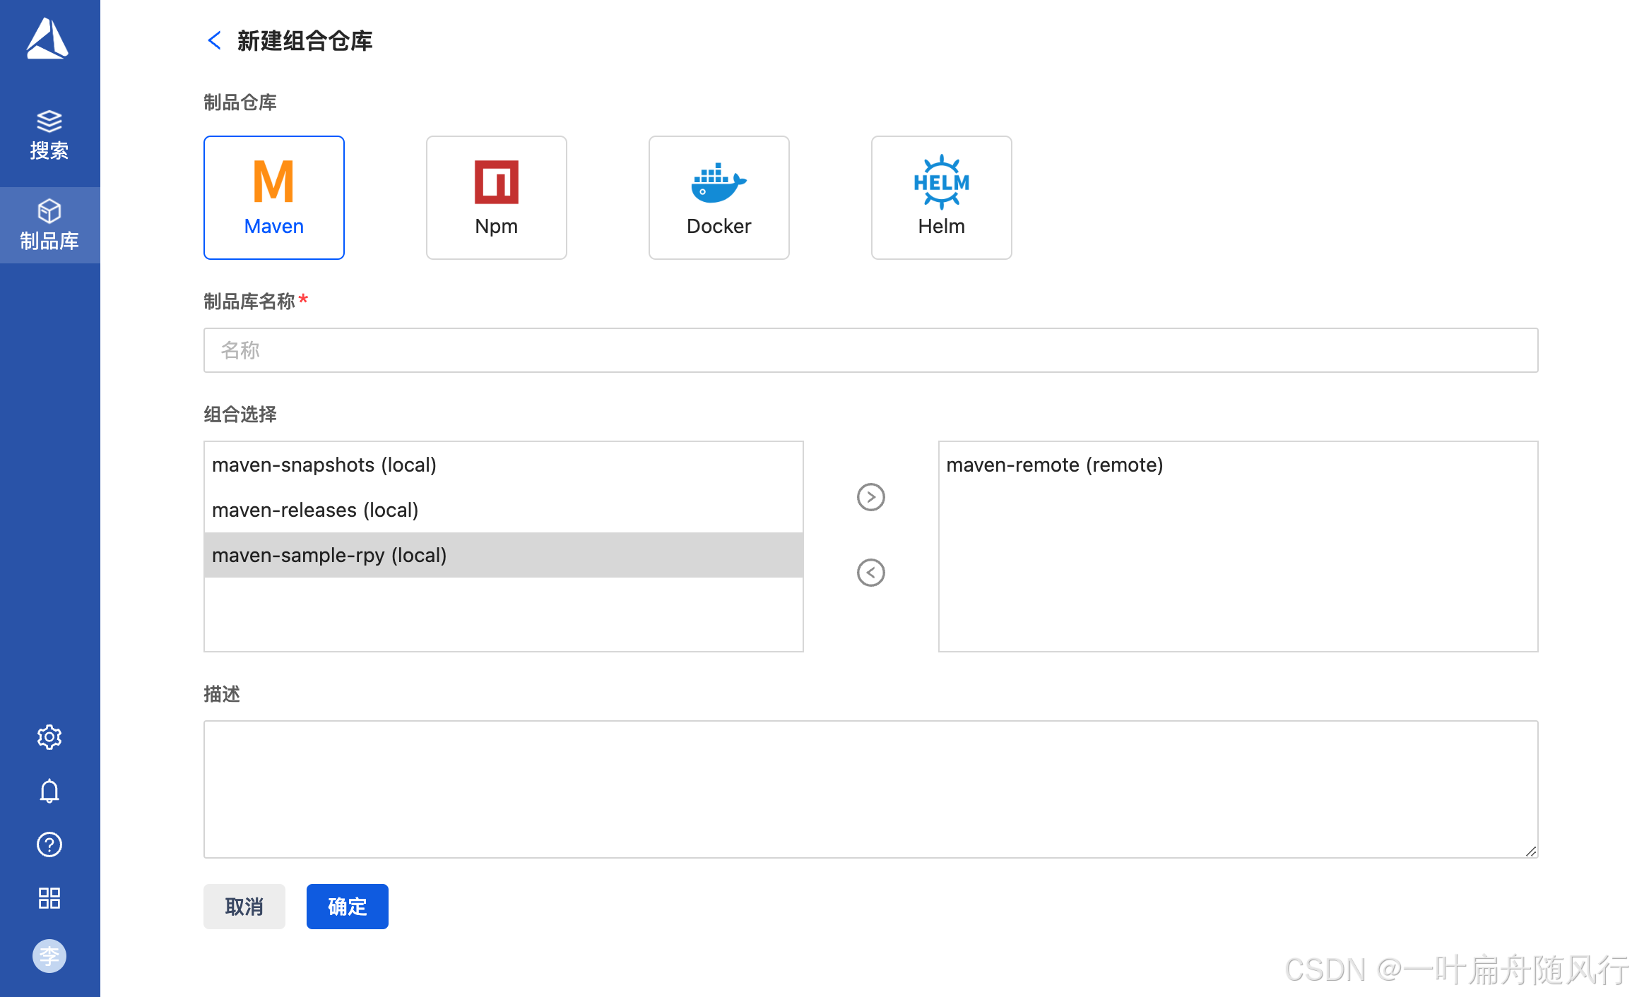
Task: Select maven-releases (local) in list
Action: pyautogui.click(x=504, y=510)
